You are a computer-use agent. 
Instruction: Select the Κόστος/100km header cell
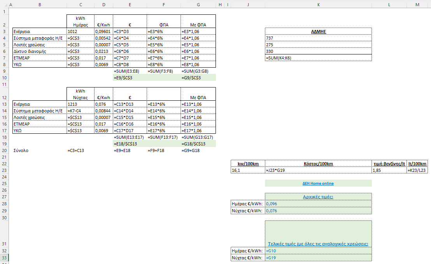point(318,164)
